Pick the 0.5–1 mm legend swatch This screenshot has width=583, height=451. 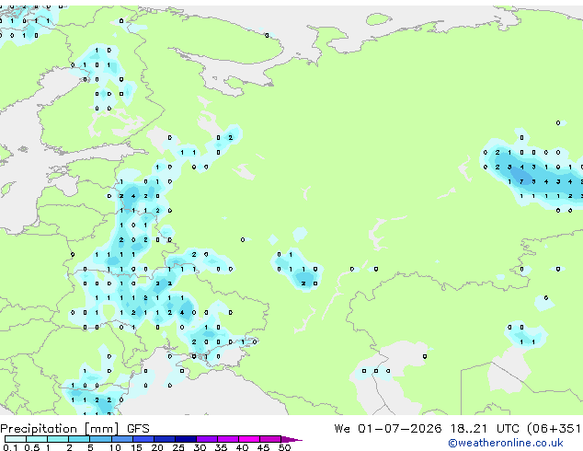tap(37, 439)
